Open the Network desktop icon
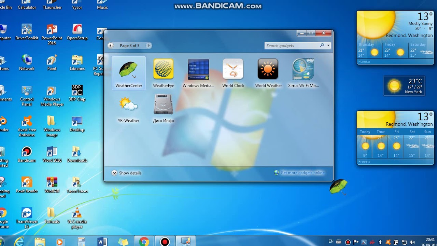The width and height of the screenshot is (437, 246). (27, 63)
